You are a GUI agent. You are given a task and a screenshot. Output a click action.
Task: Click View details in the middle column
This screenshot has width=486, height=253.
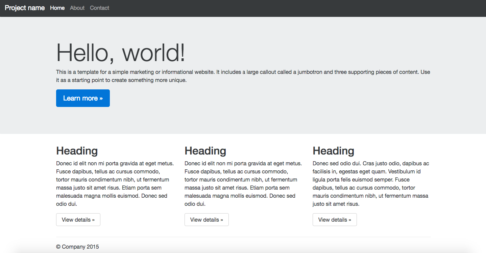point(206,220)
